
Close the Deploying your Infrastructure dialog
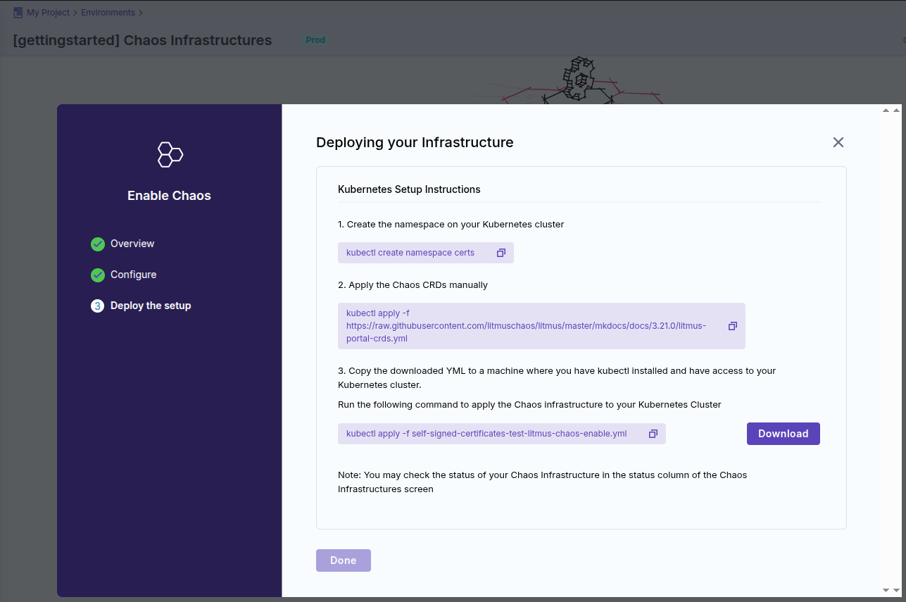click(x=838, y=142)
